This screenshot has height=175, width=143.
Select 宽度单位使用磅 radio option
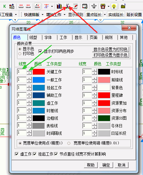coord(69,143)
